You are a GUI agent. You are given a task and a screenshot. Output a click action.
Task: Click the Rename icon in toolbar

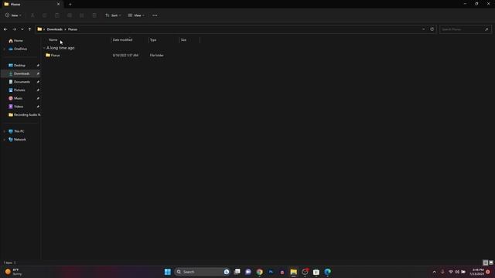[70, 15]
